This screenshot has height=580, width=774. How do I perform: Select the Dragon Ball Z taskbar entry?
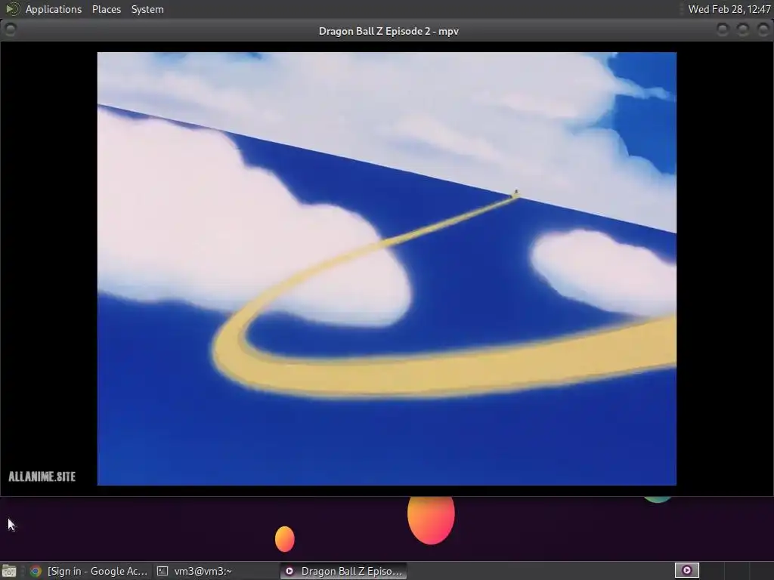[x=344, y=571]
